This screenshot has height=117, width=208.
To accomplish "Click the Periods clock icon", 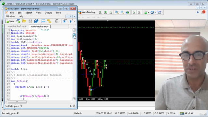I will pyautogui.click(x=152, y=12).
